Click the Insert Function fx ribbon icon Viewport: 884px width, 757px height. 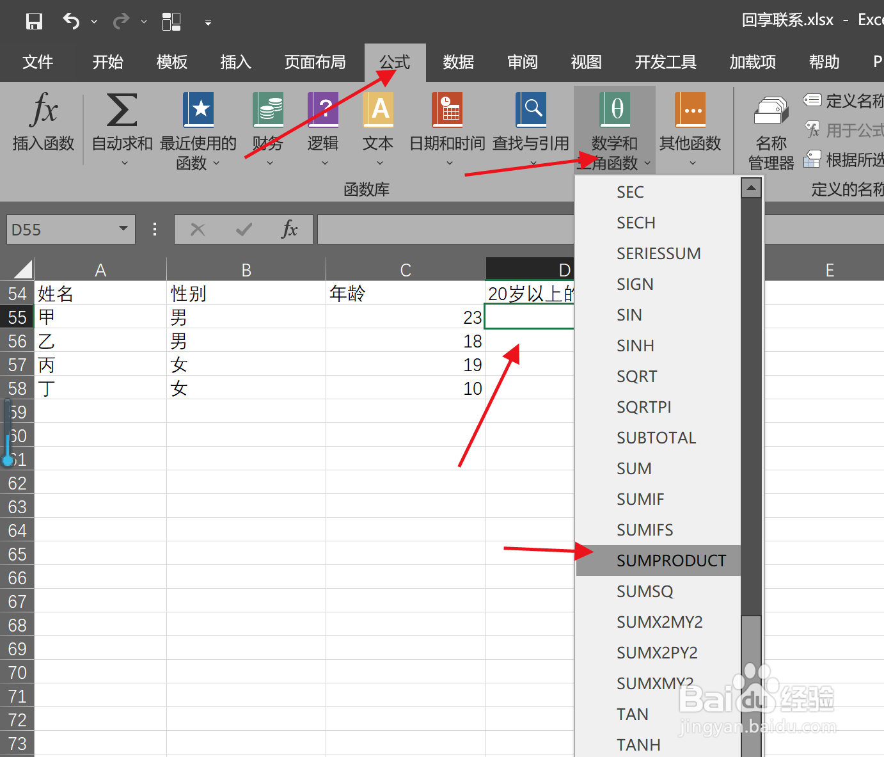(x=43, y=109)
